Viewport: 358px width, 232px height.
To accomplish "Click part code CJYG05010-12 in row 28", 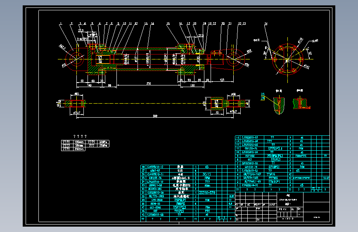I will pos(155,167).
